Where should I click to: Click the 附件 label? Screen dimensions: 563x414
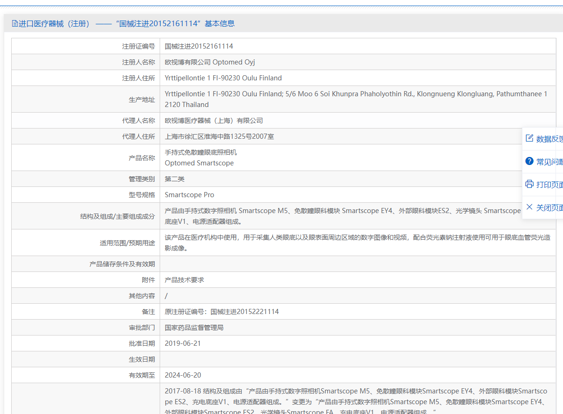coord(148,280)
